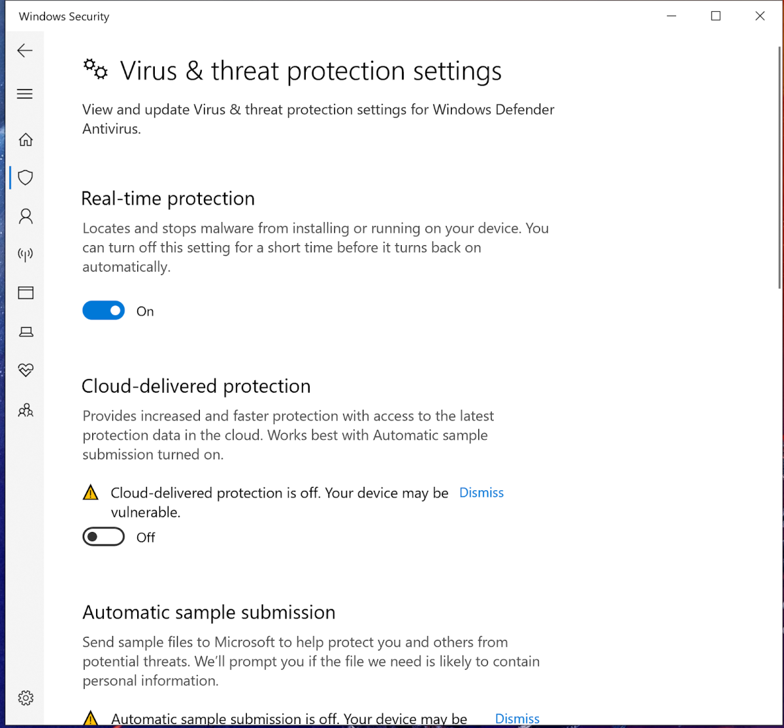Open Device security laptop icon

[x=25, y=331]
